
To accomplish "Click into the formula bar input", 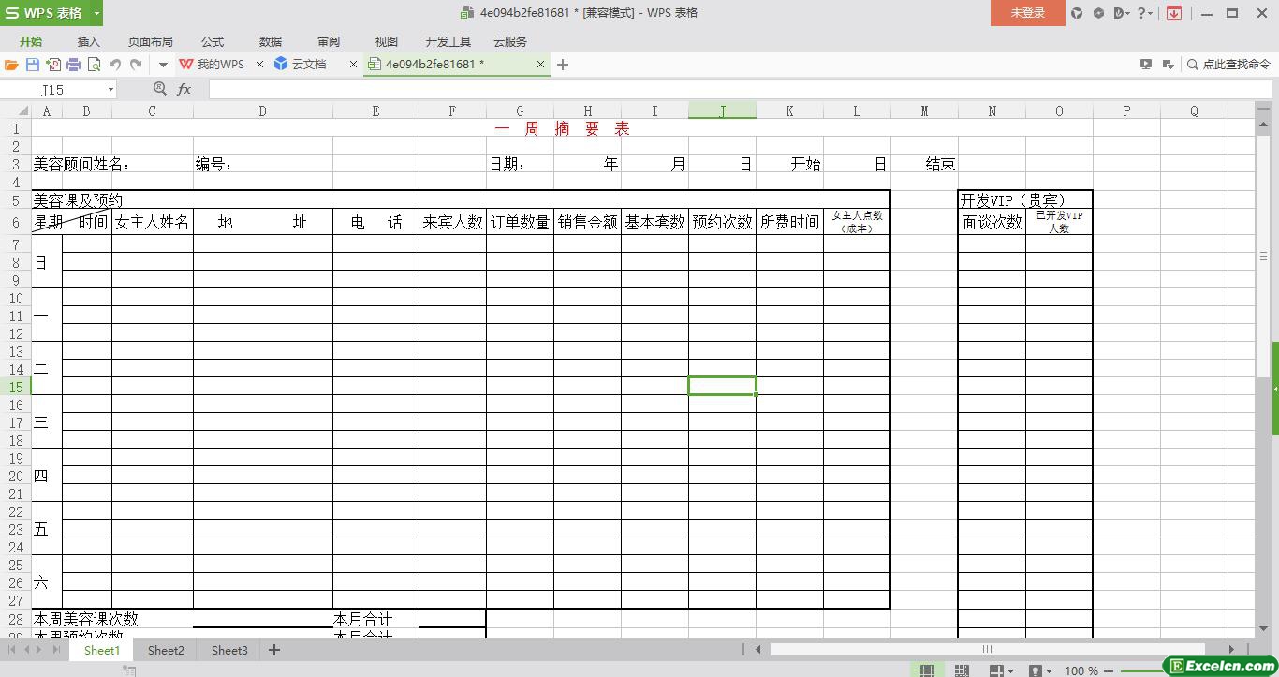I will click(x=740, y=89).
